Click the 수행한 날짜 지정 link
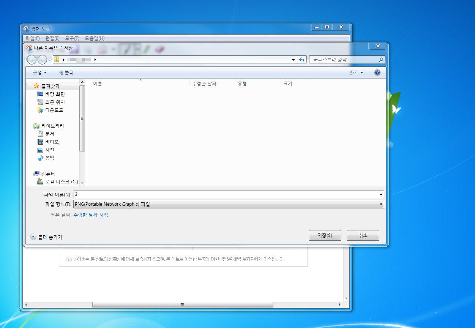The height and width of the screenshot is (328, 475). [91, 215]
